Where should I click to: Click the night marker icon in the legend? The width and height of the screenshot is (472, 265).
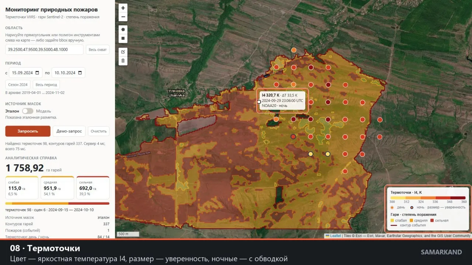pyautogui.click(x=412, y=207)
